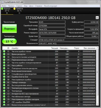The height and width of the screenshot is (108, 101).
Task: Open the Диск menu
Action: [31, 6]
